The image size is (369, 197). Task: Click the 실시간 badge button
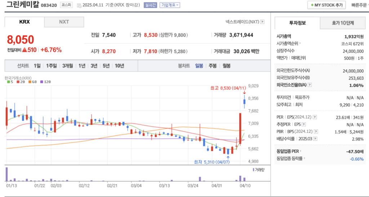coord(150,5)
